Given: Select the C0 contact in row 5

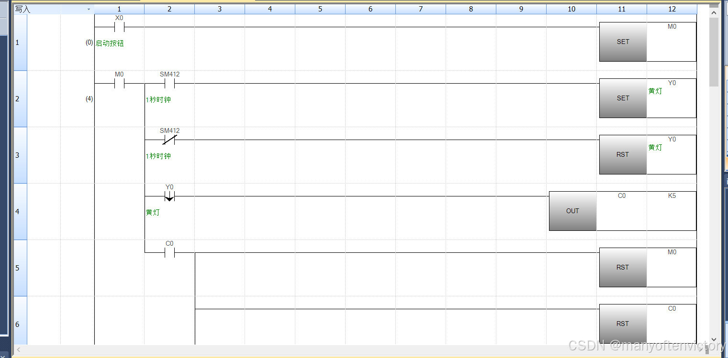Looking at the screenshot, I should point(169,252).
